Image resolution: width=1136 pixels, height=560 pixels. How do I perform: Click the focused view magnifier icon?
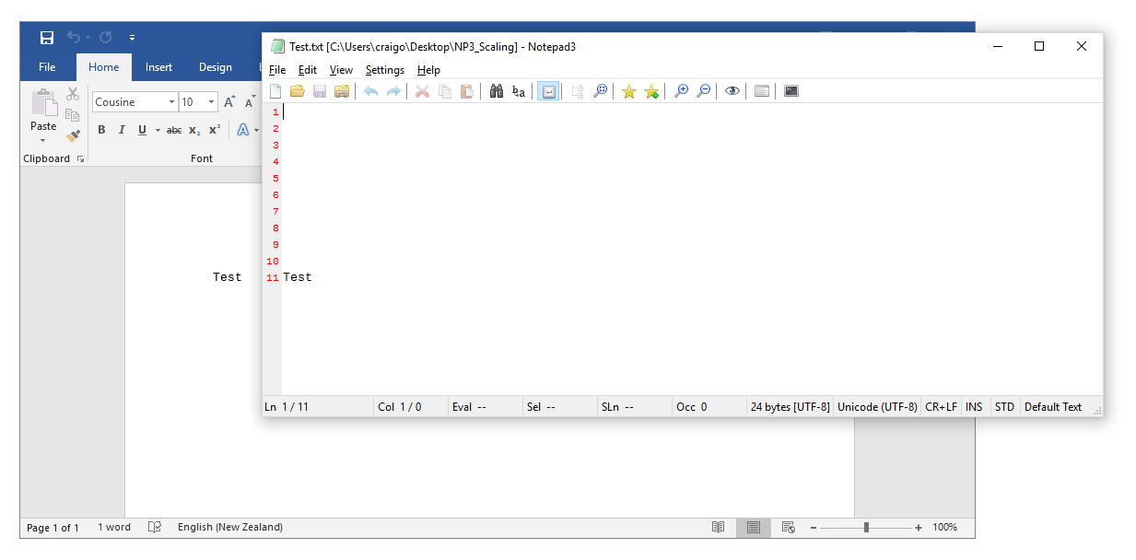[600, 91]
